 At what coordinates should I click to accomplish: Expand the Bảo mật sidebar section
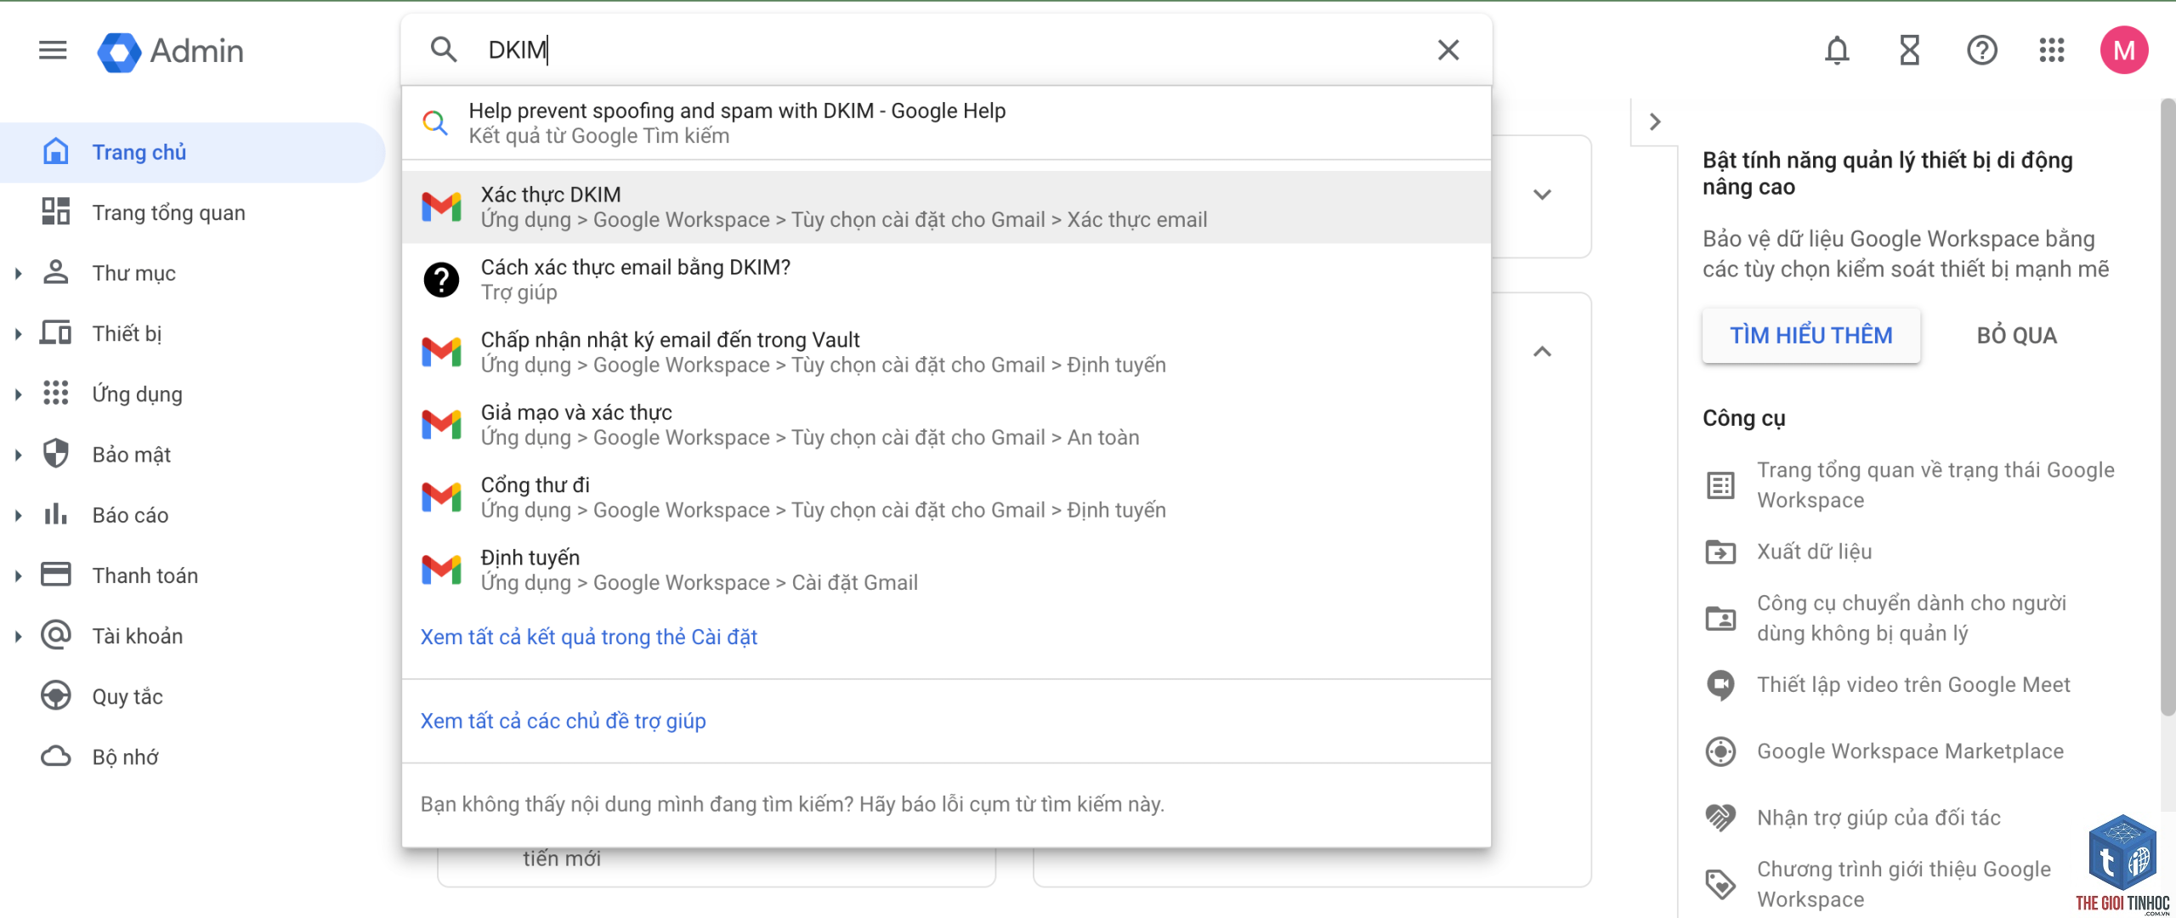pos(18,455)
